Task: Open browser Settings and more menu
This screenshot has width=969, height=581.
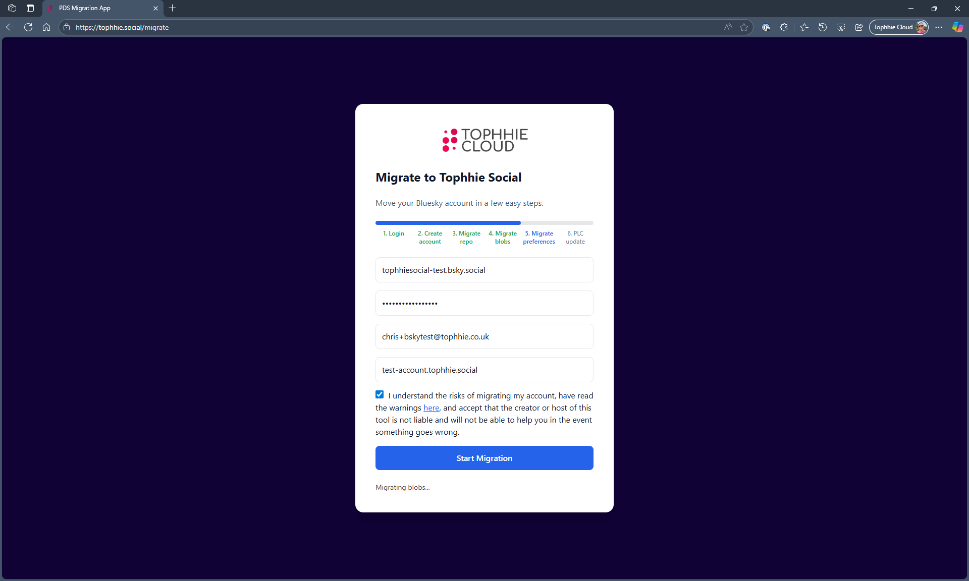Action: (939, 27)
